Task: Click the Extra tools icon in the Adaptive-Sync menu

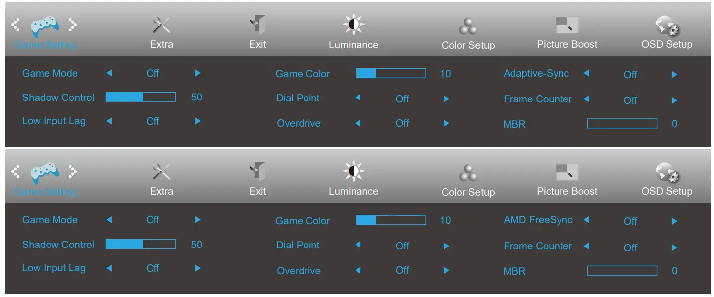Action: (x=161, y=25)
